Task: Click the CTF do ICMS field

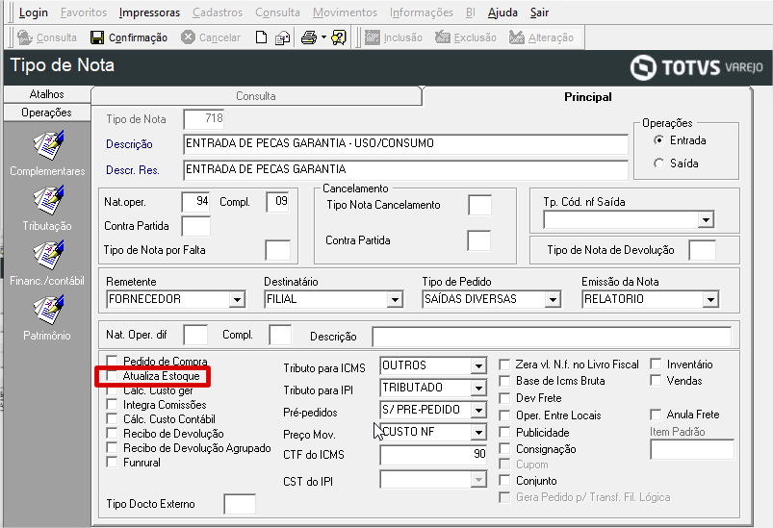Action: (433, 455)
